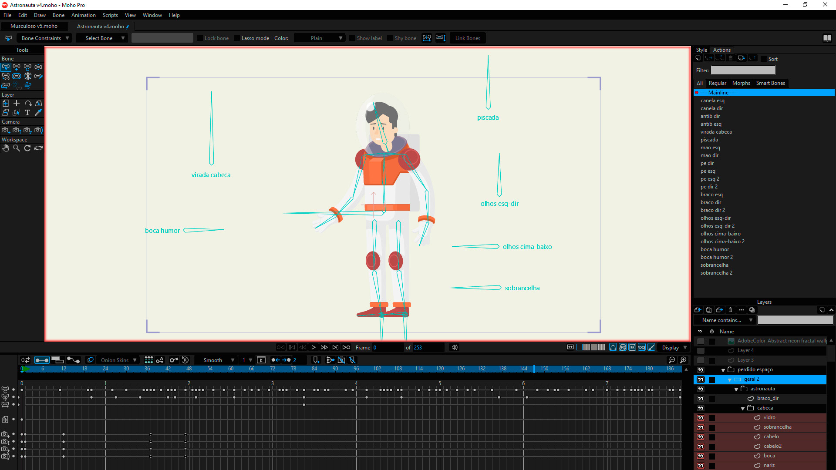Click the Link Bones button
Viewport: 836px width, 470px height.
tap(468, 38)
